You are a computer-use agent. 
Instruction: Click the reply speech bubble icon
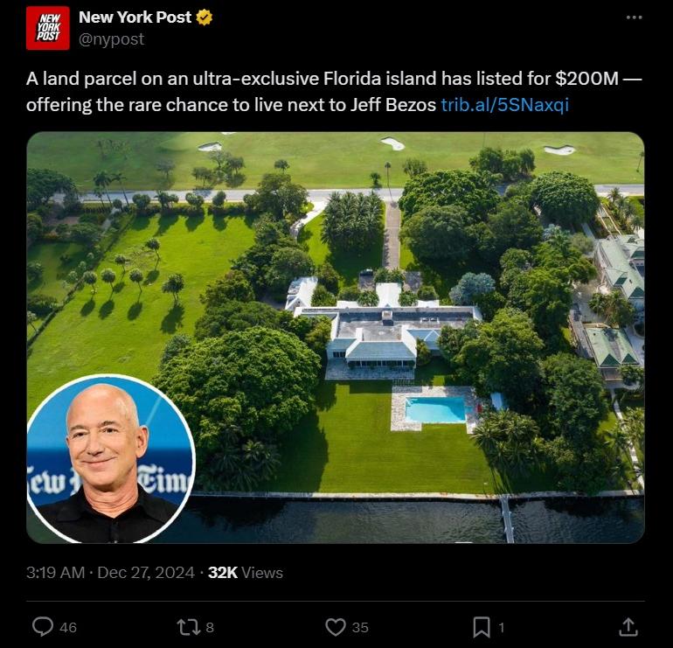43,626
